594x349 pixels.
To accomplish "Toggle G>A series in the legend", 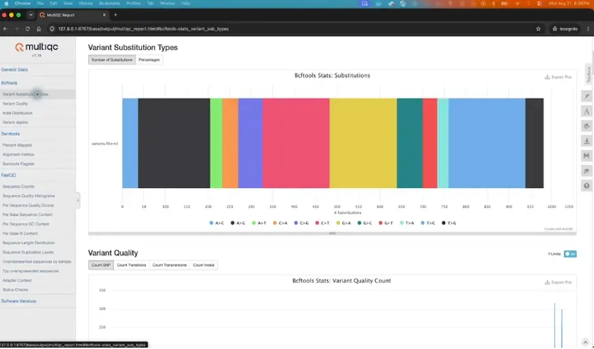I will tap(343, 223).
